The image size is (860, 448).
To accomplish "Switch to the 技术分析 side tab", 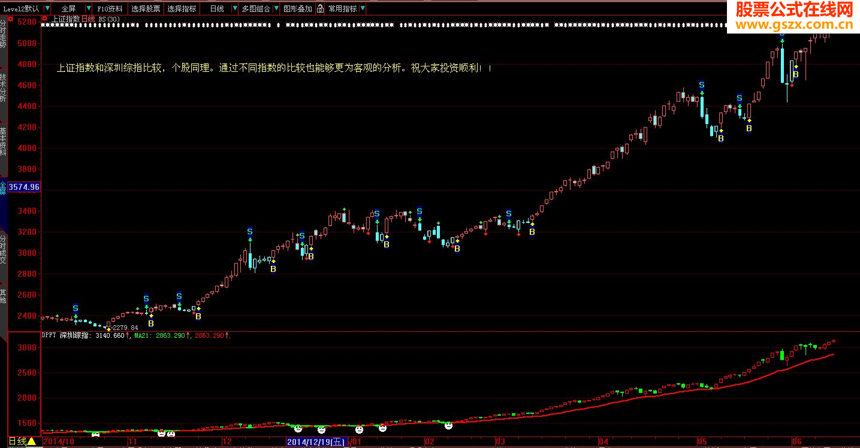I will coord(3,88).
